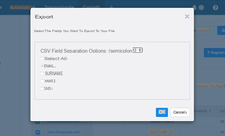The image size is (225, 136).
Task: Open the marc@example.com contact link
Action: [63, 132]
